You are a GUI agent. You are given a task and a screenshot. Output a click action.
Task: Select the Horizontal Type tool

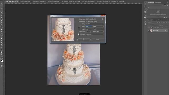pos(2,45)
